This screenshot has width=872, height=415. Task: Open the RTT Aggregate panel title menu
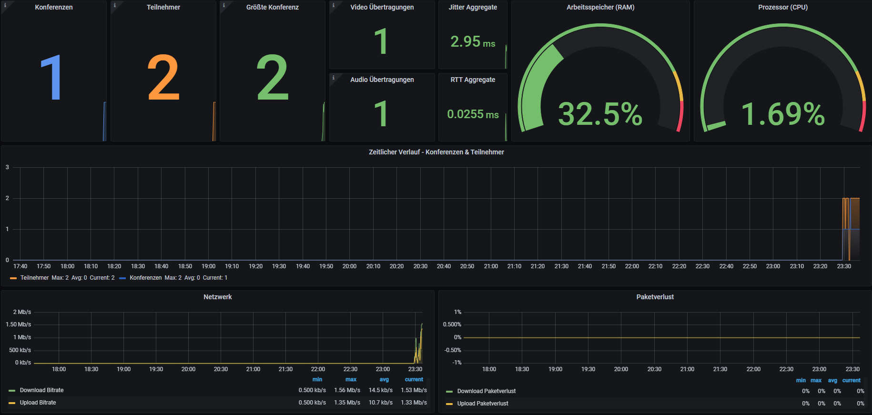coord(473,80)
